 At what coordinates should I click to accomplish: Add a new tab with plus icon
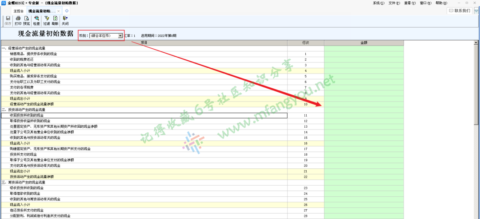pyautogui.click(x=67, y=11)
